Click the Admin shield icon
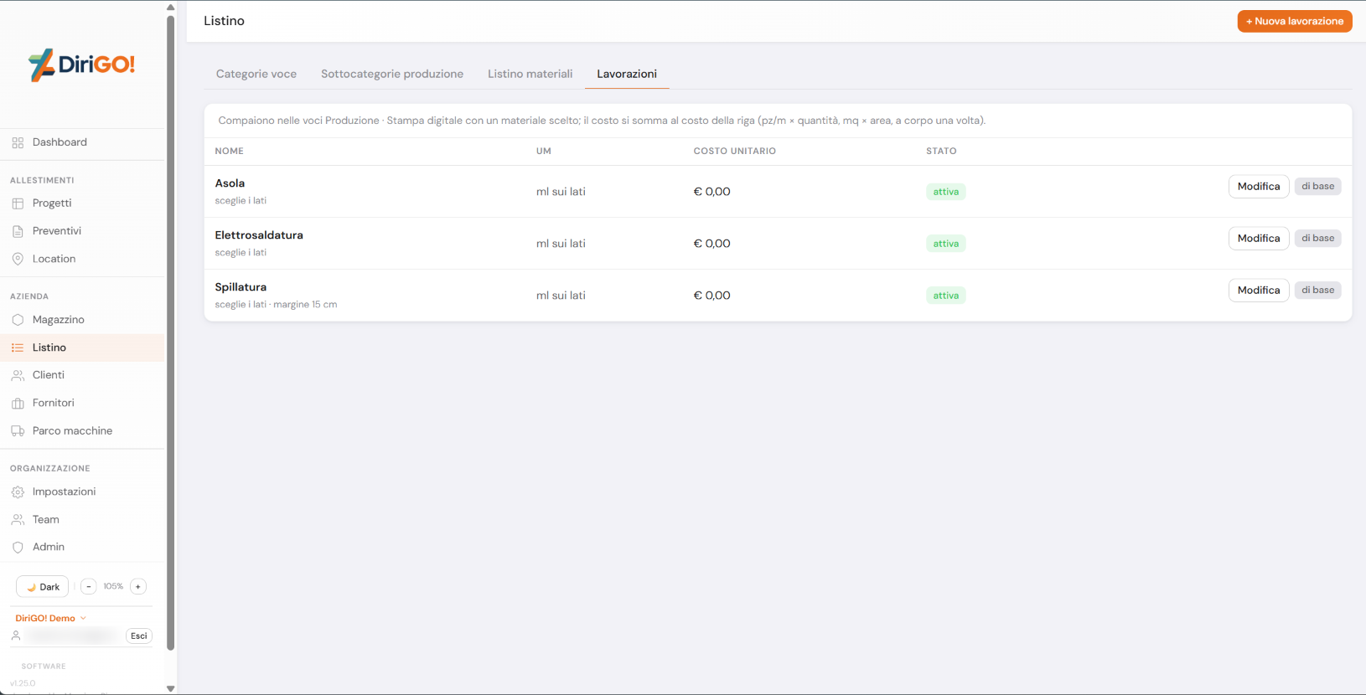1366x695 pixels. pos(18,548)
